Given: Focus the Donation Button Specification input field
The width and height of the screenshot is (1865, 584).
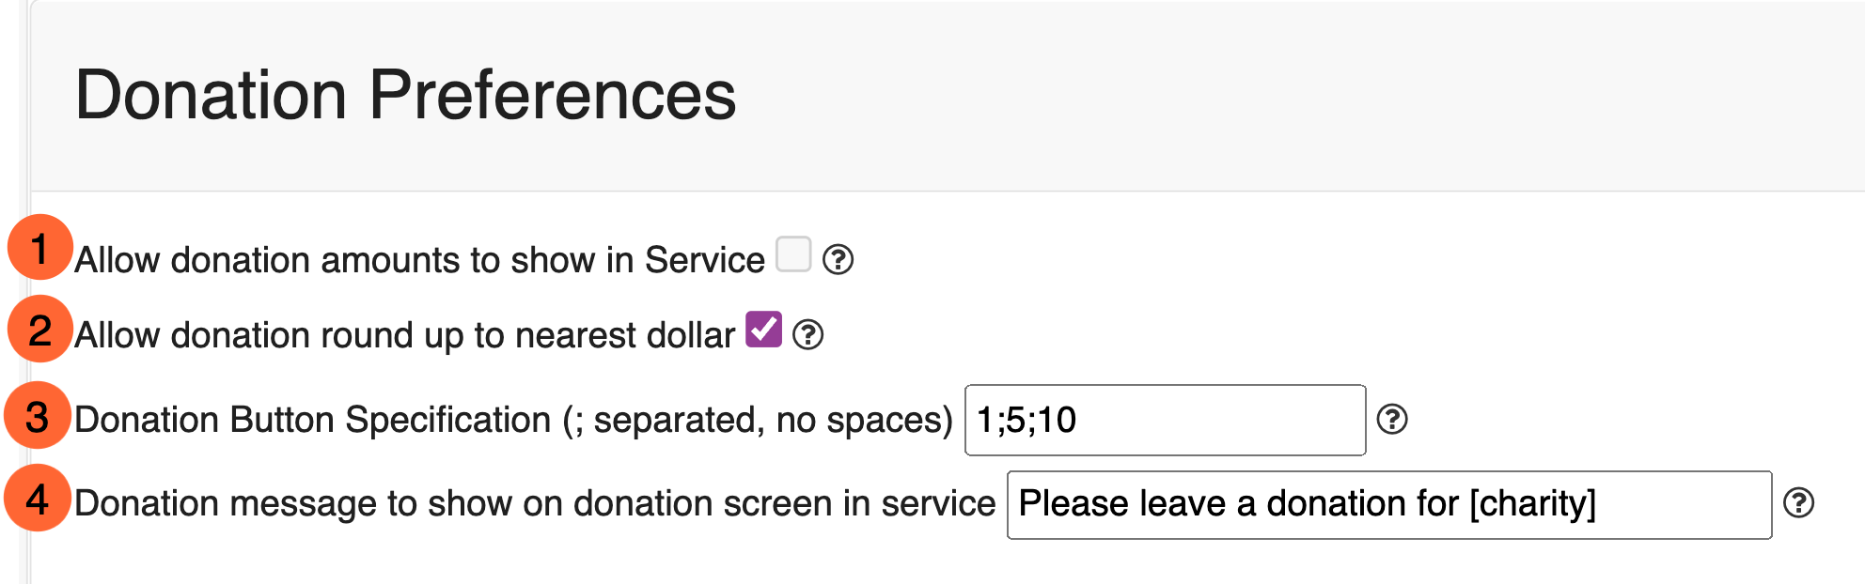Looking at the screenshot, I should pyautogui.click(x=1165, y=420).
